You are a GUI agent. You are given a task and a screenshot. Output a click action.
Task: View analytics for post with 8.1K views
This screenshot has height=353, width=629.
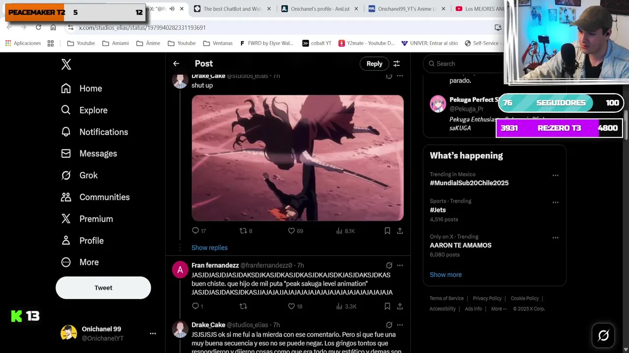click(345, 230)
